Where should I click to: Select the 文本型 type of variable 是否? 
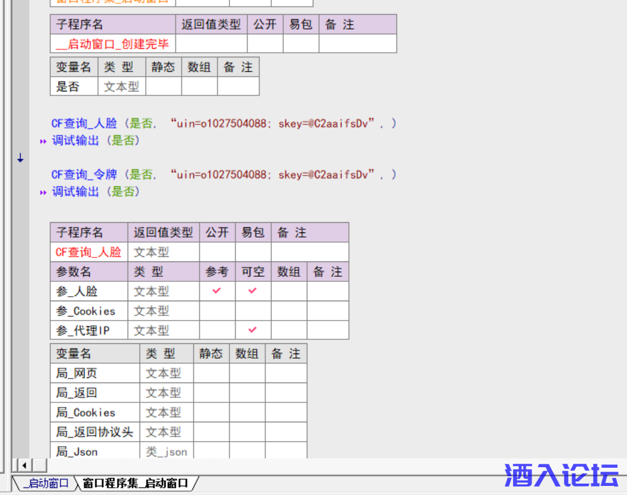pyautogui.click(x=122, y=87)
